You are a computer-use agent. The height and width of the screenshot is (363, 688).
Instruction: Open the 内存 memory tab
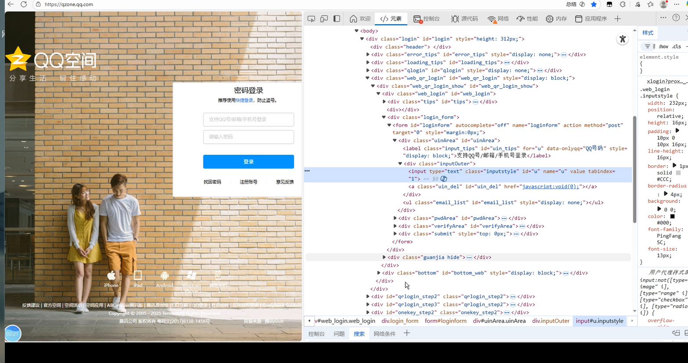(556, 19)
